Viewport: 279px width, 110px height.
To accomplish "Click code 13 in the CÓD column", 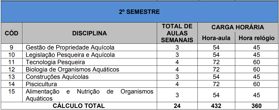I will pyautogui.click(x=11, y=77).
